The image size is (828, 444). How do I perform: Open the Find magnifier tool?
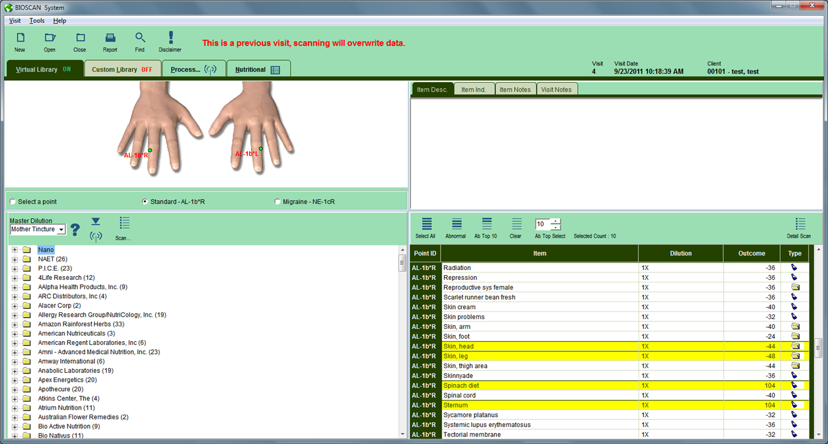point(140,39)
